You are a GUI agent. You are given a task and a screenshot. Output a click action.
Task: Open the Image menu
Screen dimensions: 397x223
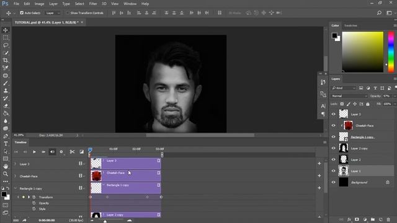coord(39,4)
